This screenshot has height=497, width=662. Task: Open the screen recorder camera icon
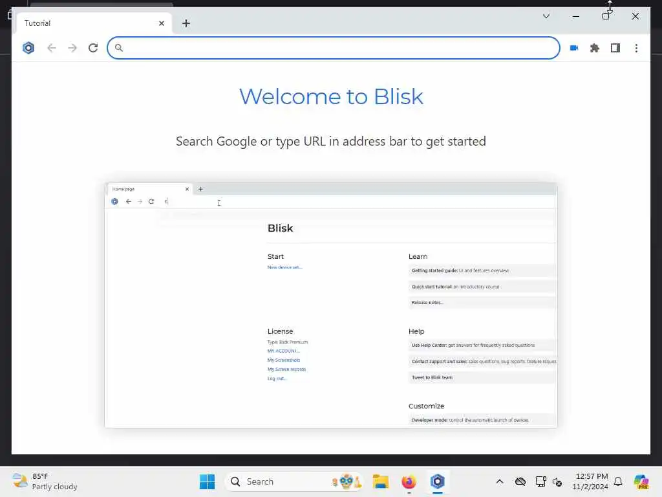tap(574, 48)
